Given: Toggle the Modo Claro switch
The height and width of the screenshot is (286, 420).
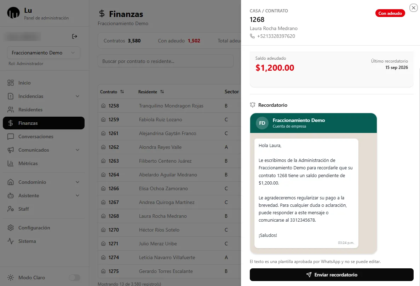Looking at the screenshot, I should click(x=74, y=278).
